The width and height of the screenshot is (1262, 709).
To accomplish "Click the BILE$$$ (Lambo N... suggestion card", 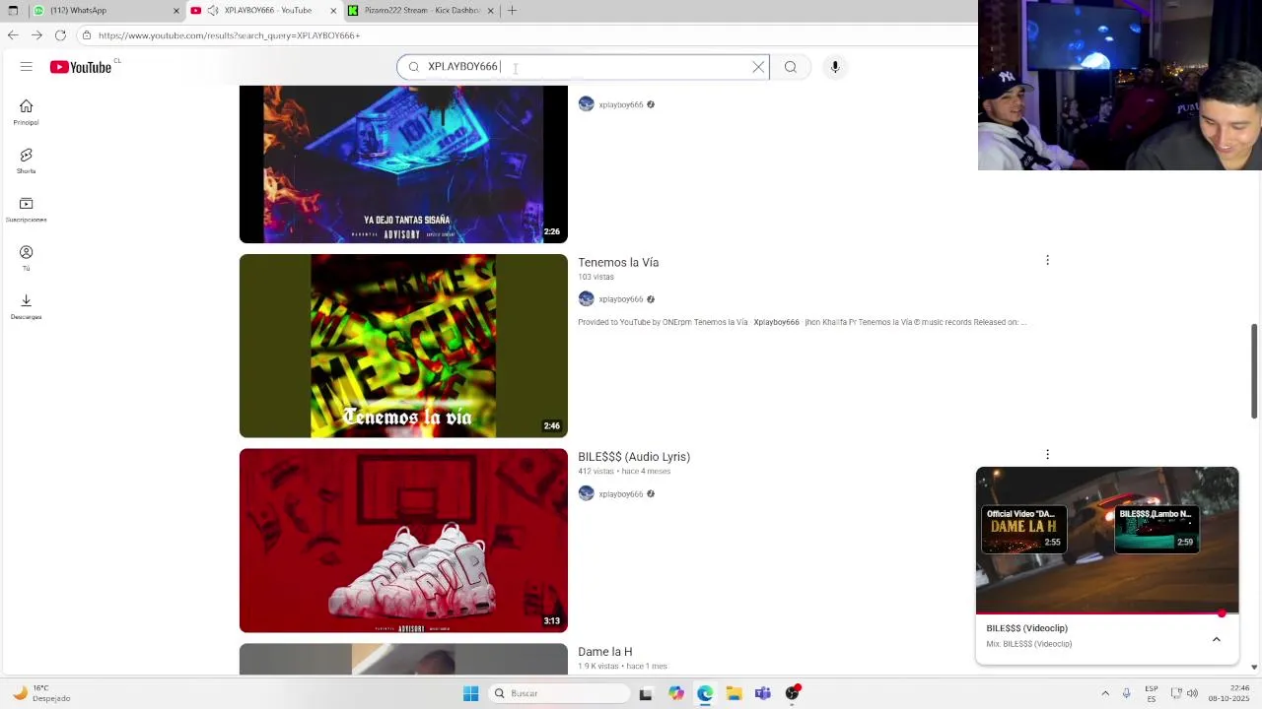I will 1157,529.
